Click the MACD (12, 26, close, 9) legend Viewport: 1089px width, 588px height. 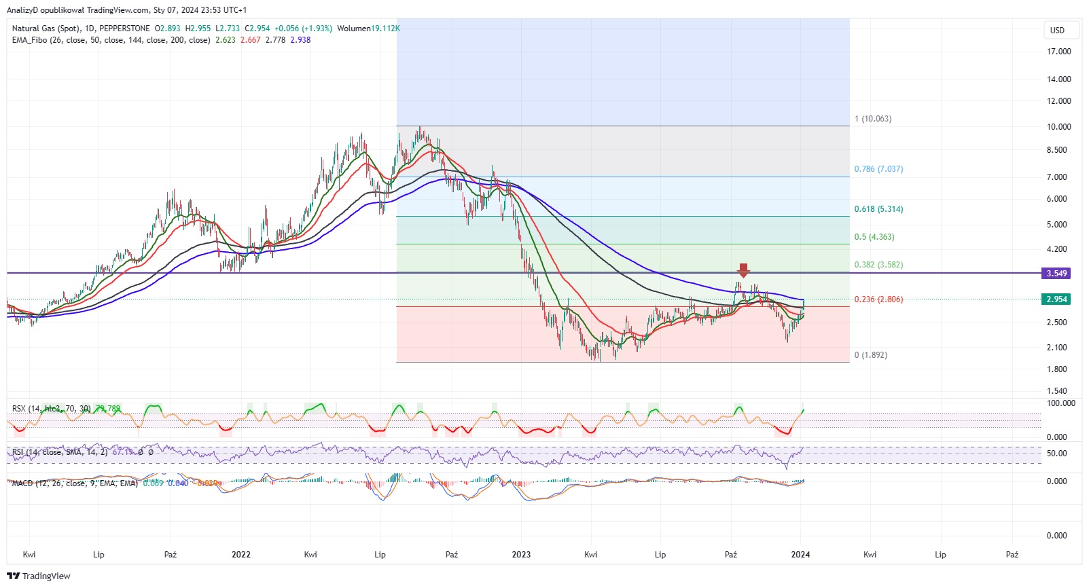75,483
